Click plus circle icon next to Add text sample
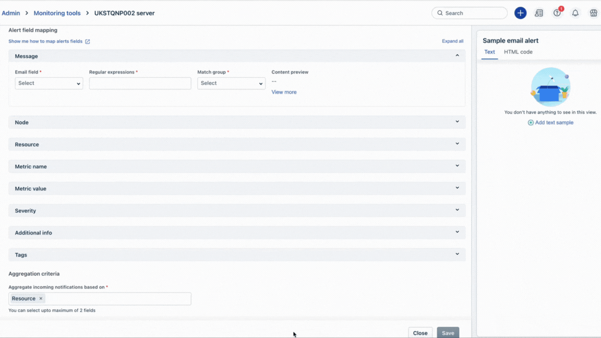This screenshot has width=601, height=338. [x=531, y=123]
